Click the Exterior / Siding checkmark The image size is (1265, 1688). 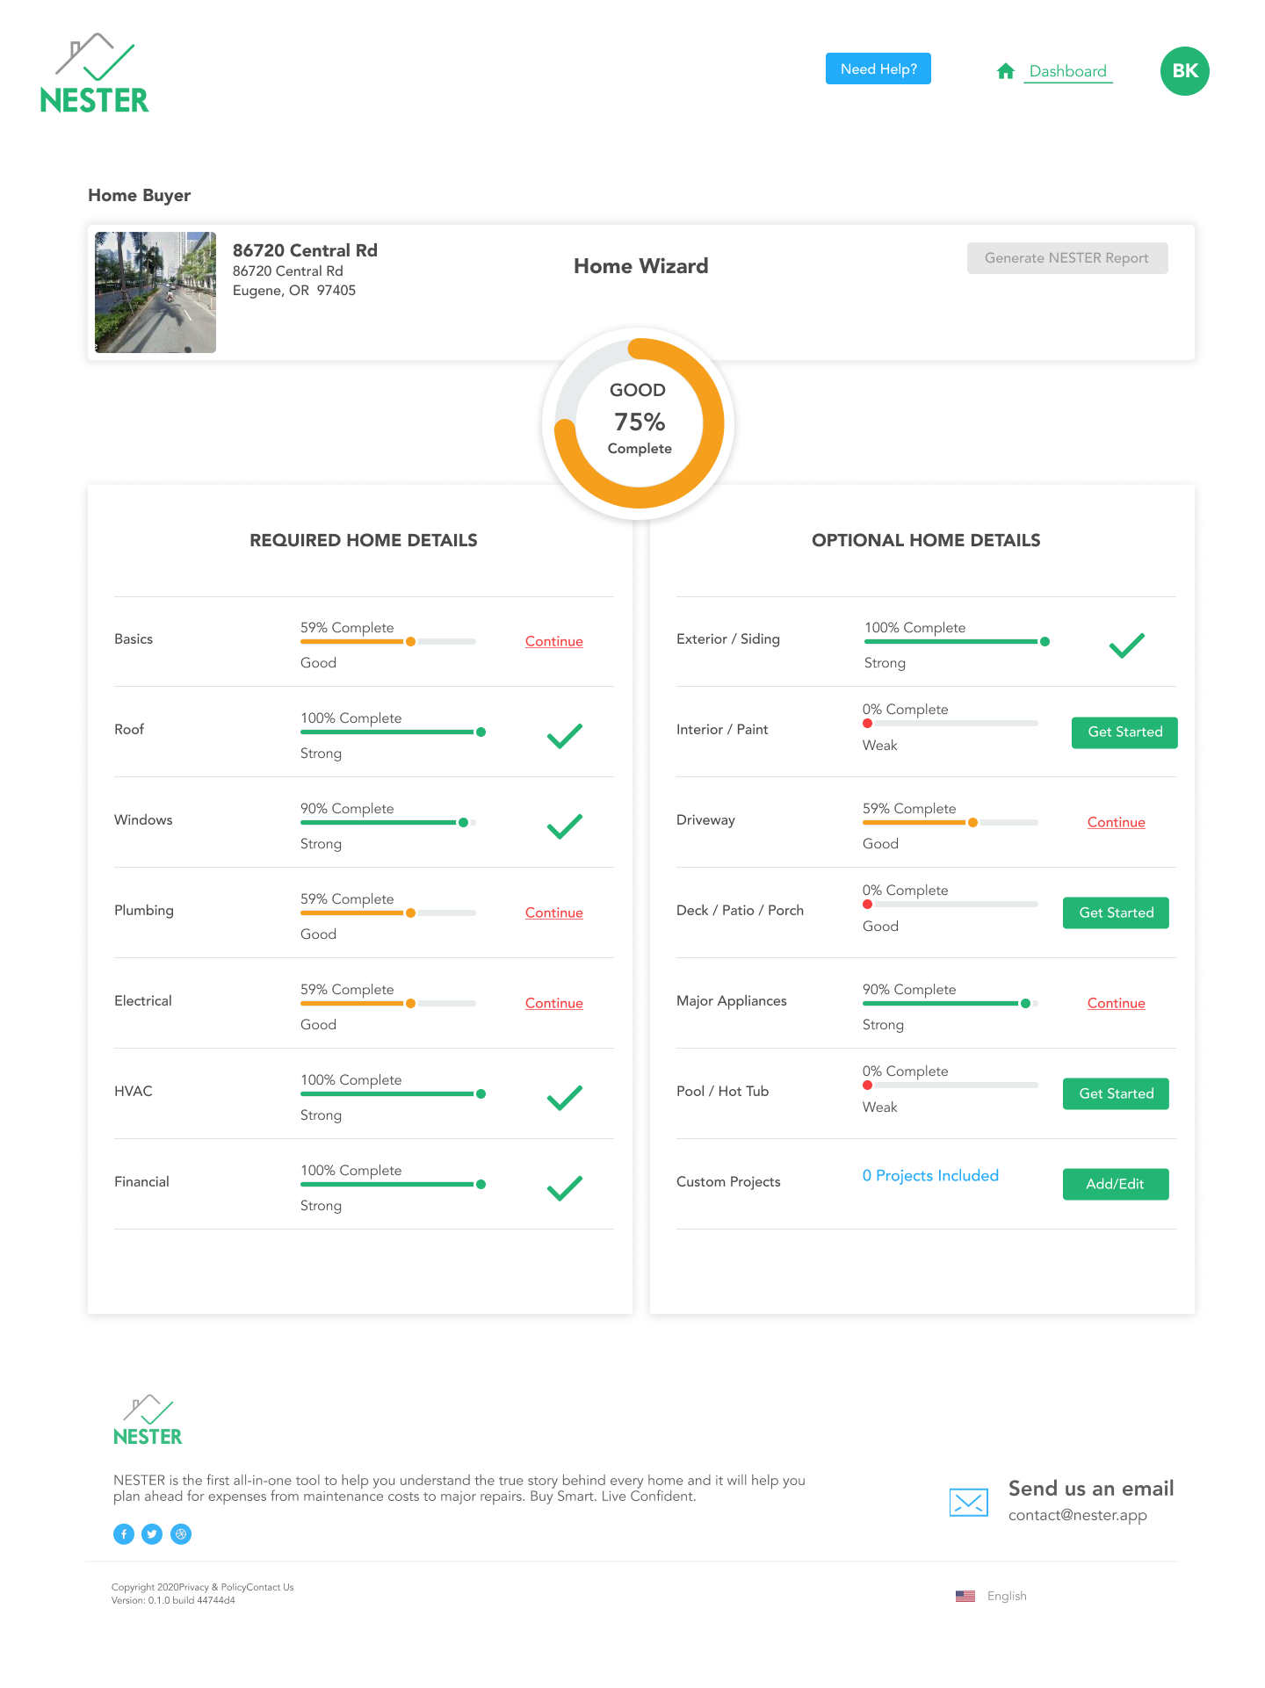1127,646
